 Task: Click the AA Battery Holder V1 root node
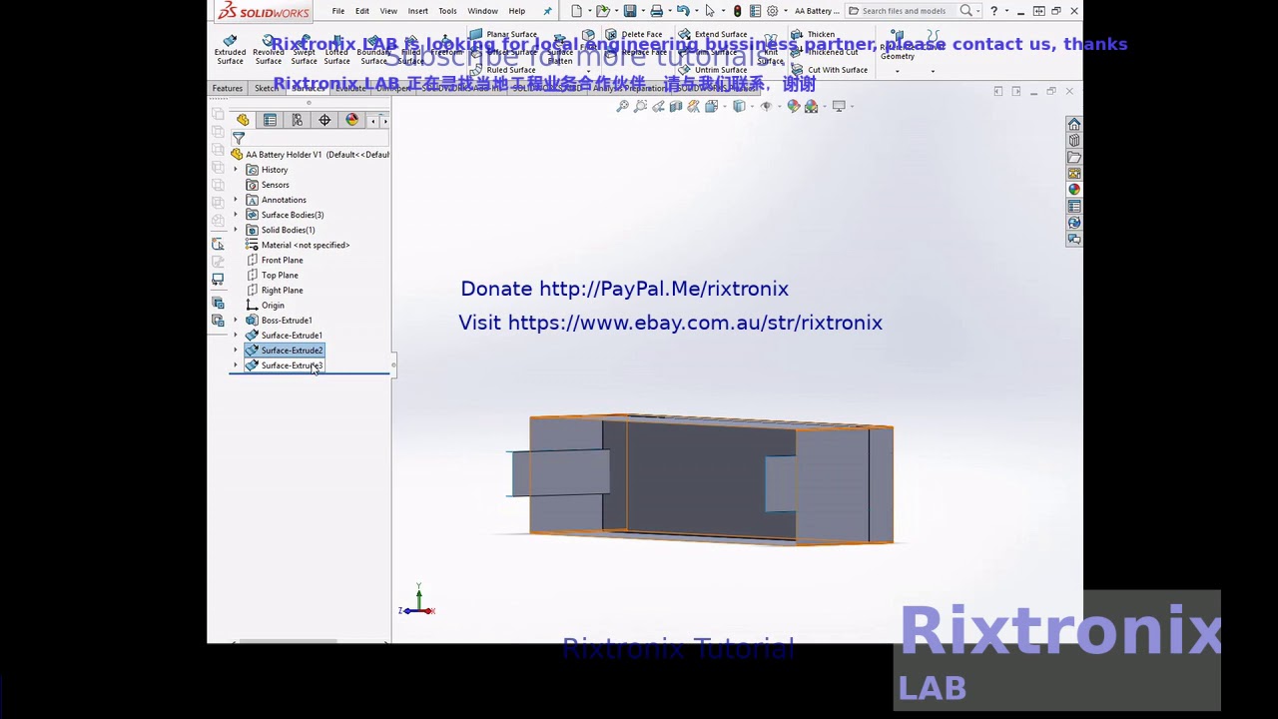click(x=310, y=155)
